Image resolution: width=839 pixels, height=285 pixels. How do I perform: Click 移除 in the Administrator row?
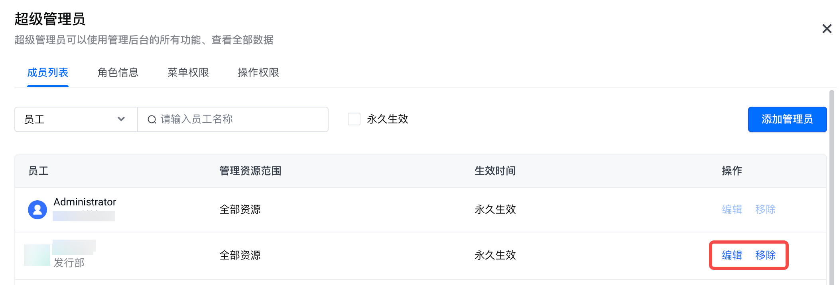(765, 209)
